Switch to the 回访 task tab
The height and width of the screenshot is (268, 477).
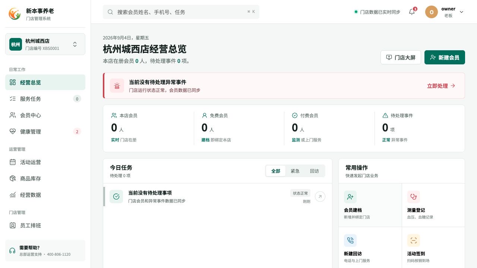[315, 171]
